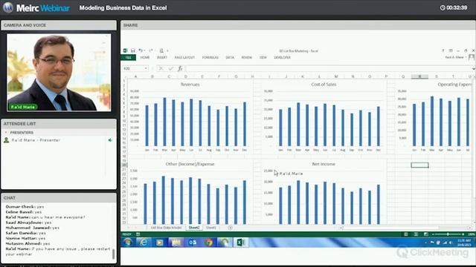This screenshot has width=476, height=267.
Task: Click inside the Excel formula bar
Action: [328, 69]
